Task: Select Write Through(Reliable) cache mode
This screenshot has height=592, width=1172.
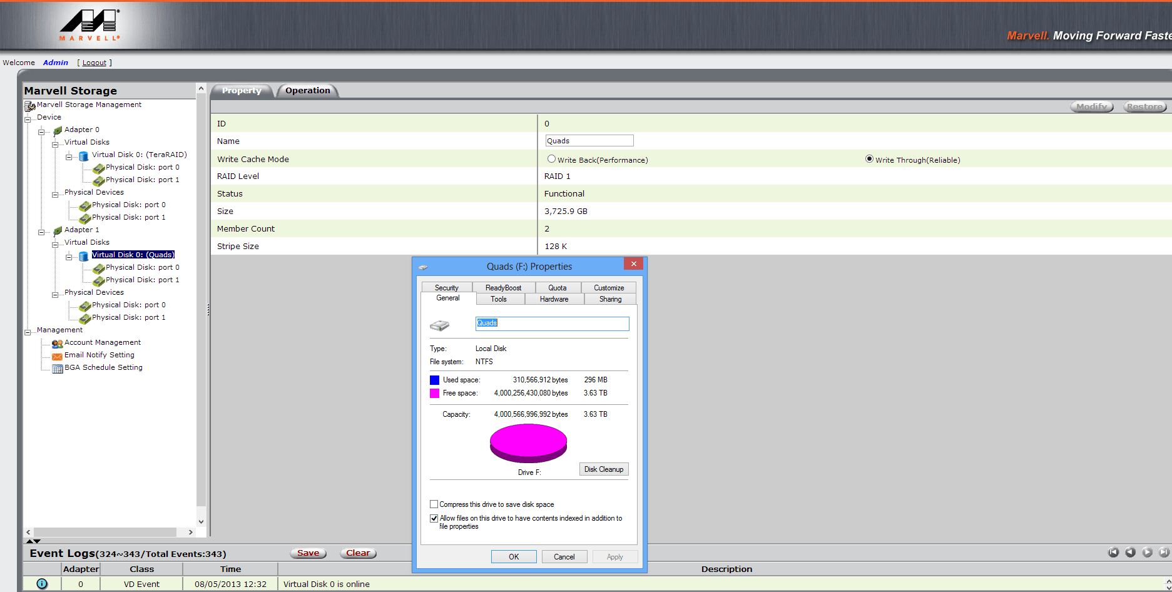Action: pyautogui.click(x=869, y=159)
